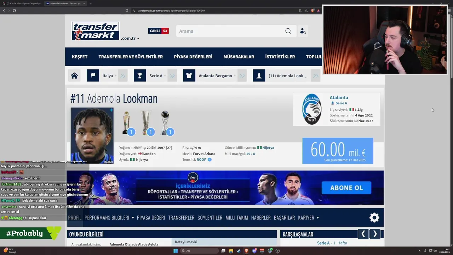453x255 pixels.
Task: Expand the Atalanta Bergamo breadcrumb dropdown
Action: pyautogui.click(x=235, y=76)
